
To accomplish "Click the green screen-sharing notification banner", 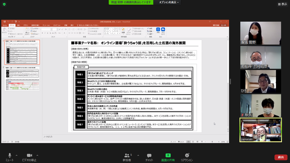I will tap(131, 2).
